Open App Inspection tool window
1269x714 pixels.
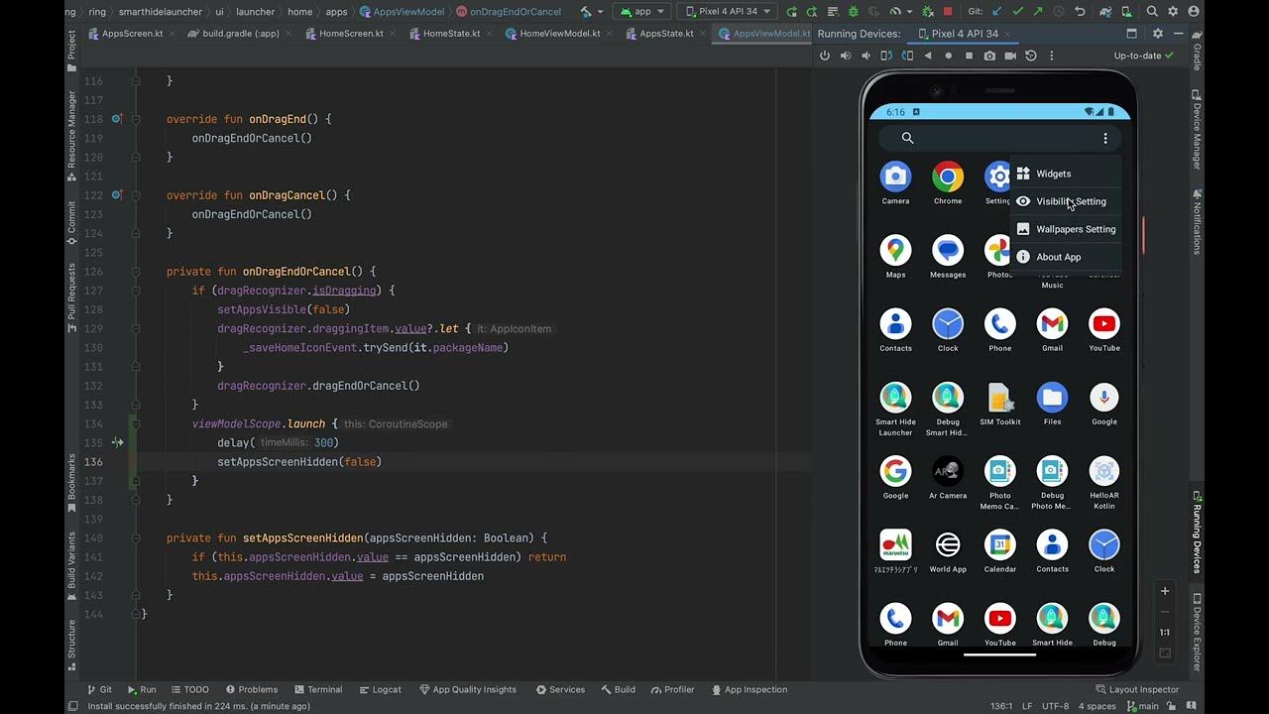tap(749, 690)
